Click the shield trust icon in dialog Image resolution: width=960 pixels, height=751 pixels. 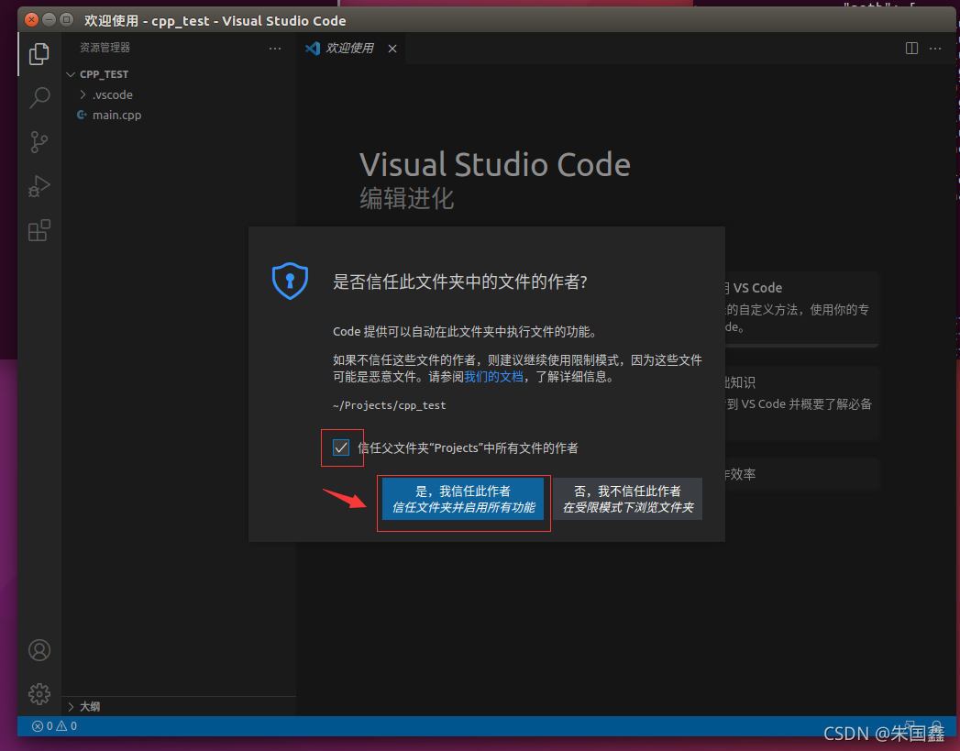(290, 281)
